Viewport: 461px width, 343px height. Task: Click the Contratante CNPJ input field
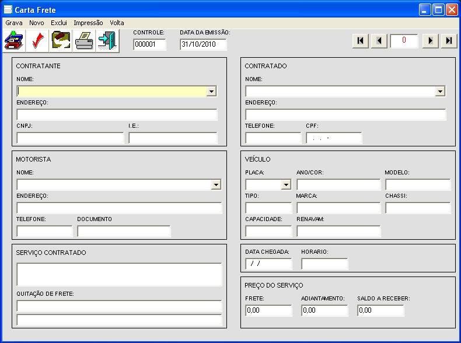click(70, 138)
